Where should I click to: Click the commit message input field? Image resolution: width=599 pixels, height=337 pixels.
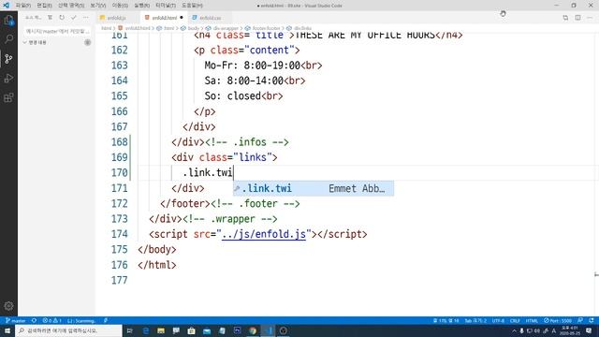pyautogui.click(x=56, y=31)
